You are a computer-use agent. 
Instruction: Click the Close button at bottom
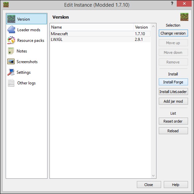point(149,185)
